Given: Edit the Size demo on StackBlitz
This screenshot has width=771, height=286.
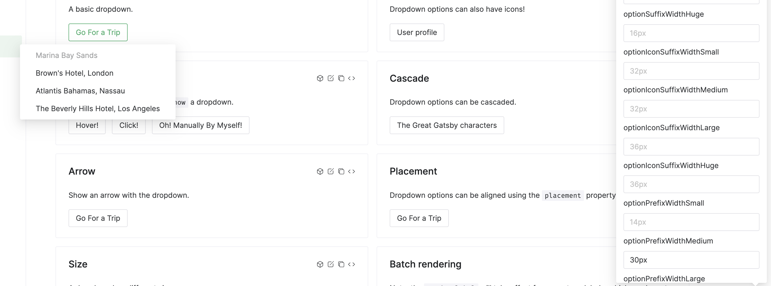Looking at the screenshot, I should [330, 264].
